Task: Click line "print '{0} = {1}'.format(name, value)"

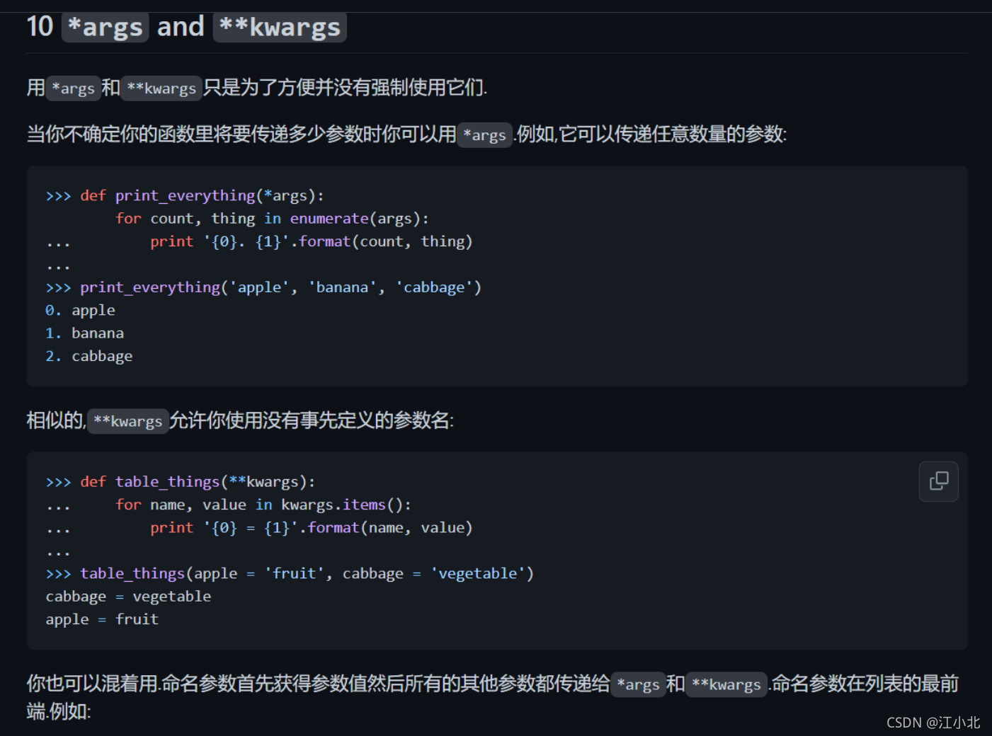Action: tap(311, 528)
